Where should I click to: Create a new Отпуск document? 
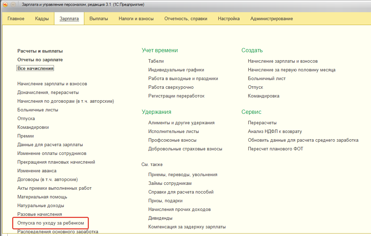(x=255, y=87)
